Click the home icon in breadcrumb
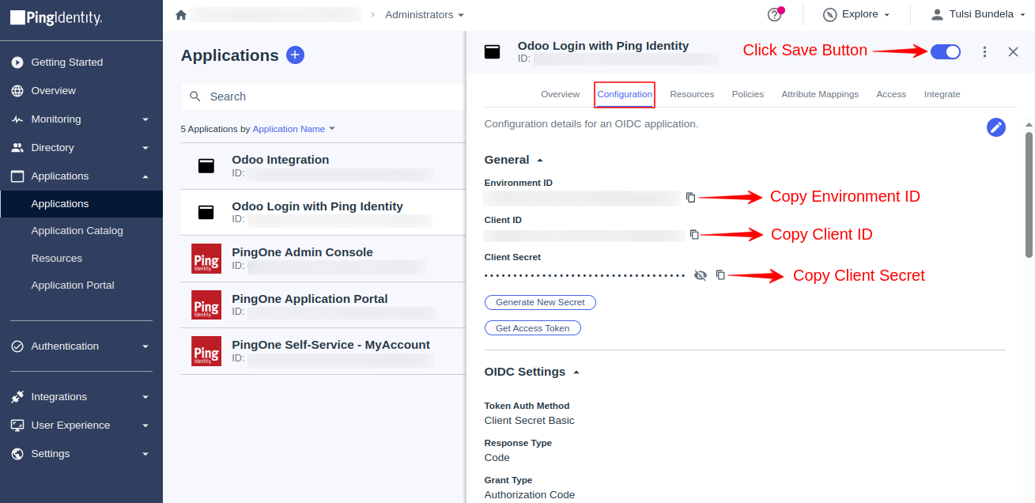Image resolution: width=1035 pixels, height=503 pixels. [181, 15]
